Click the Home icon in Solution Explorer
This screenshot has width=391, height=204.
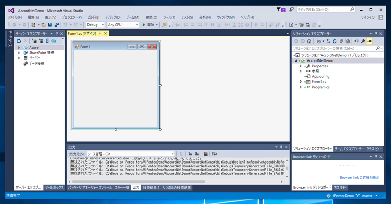(309, 41)
